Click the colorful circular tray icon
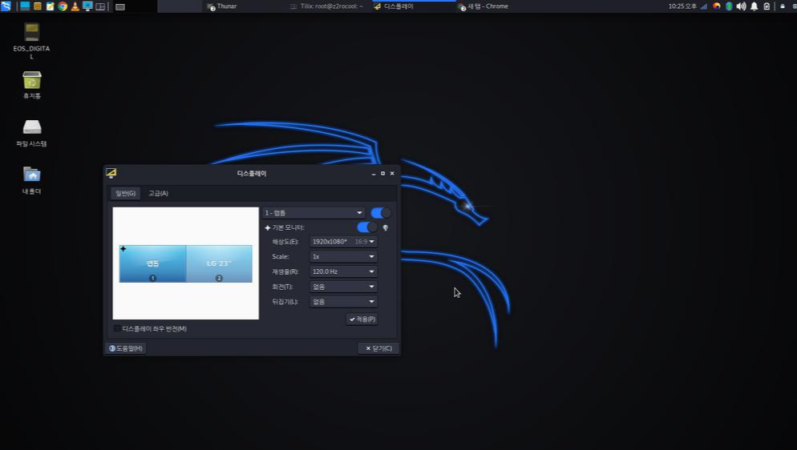The image size is (797, 450). click(716, 6)
